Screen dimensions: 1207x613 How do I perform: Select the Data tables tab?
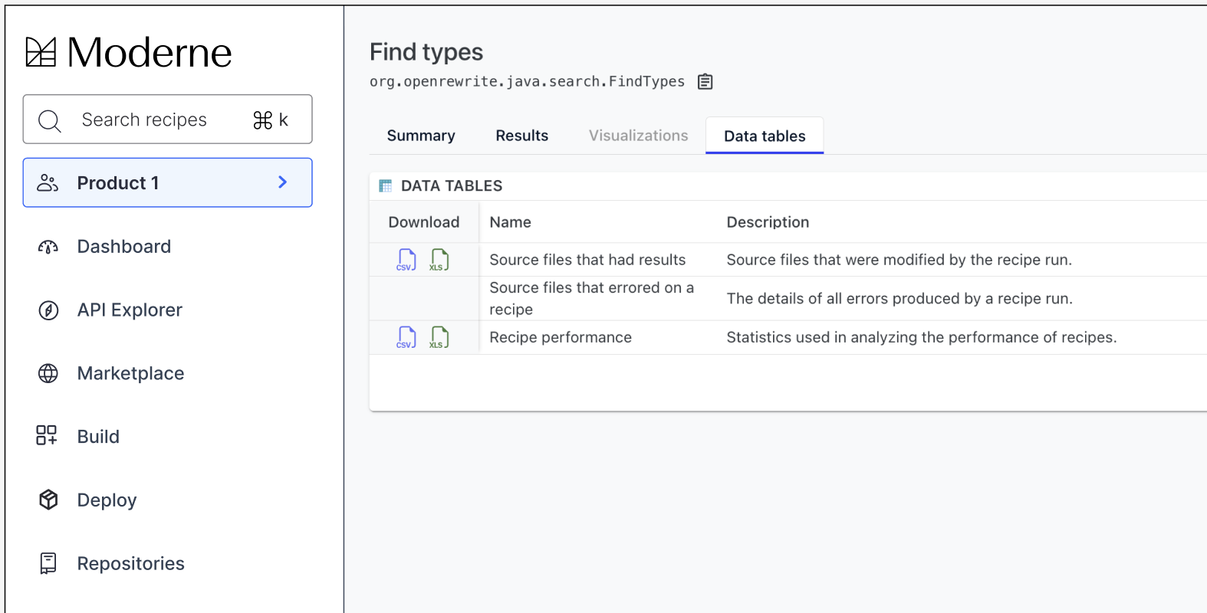[x=765, y=136]
